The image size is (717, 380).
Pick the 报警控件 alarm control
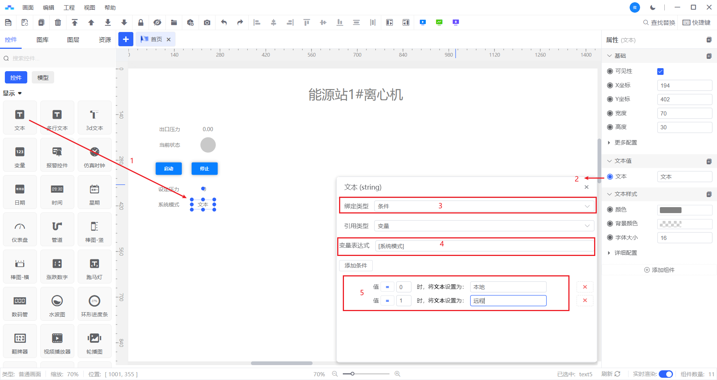coord(57,155)
